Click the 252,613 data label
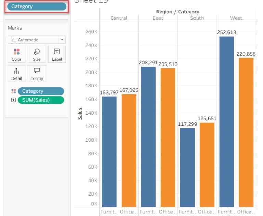 (227, 32)
